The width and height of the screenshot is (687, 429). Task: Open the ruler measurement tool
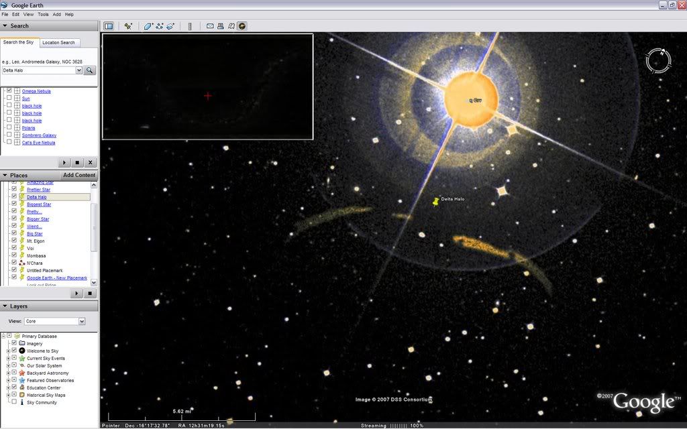tap(190, 26)
